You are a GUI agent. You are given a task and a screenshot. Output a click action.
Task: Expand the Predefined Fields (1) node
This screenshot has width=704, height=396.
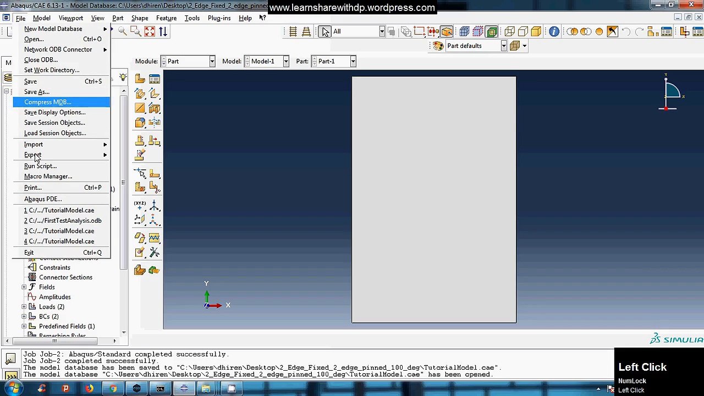(24, 327)
